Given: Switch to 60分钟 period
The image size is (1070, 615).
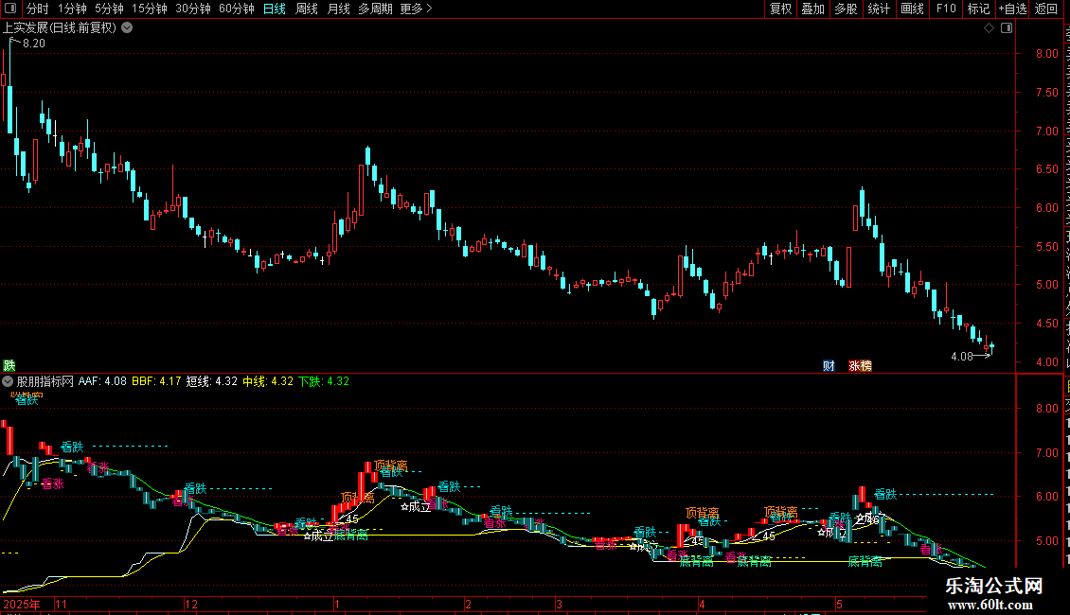Looking at the screenshot, I should click(x=237, y=9).
